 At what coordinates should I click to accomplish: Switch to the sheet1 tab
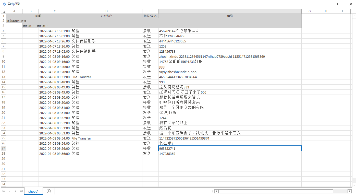(33, 191)
